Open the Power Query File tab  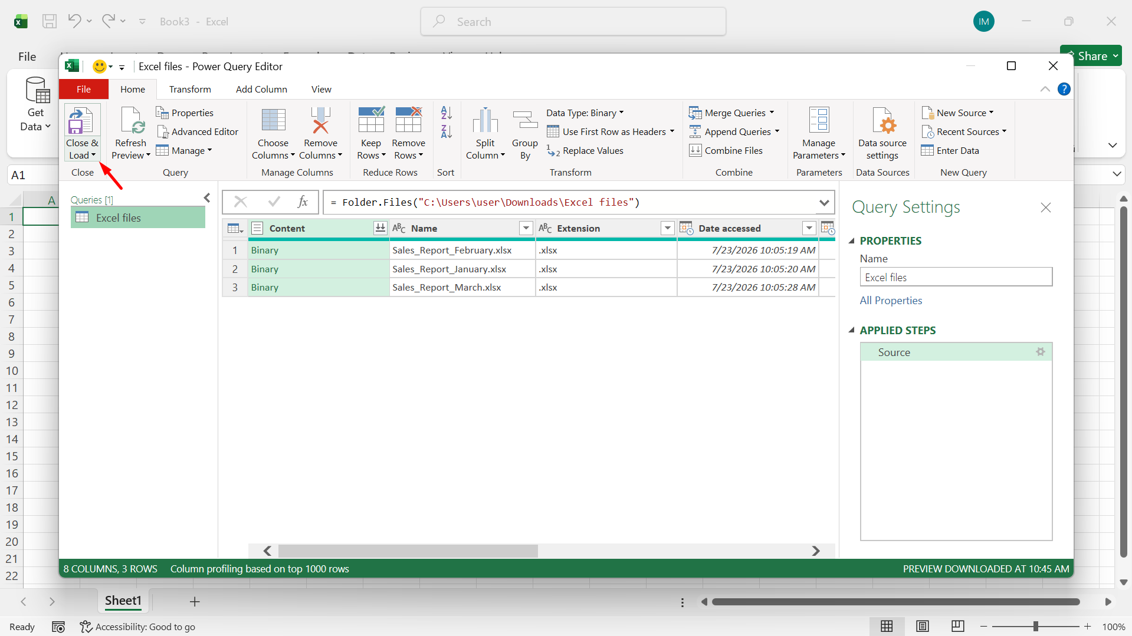[84, 89]
